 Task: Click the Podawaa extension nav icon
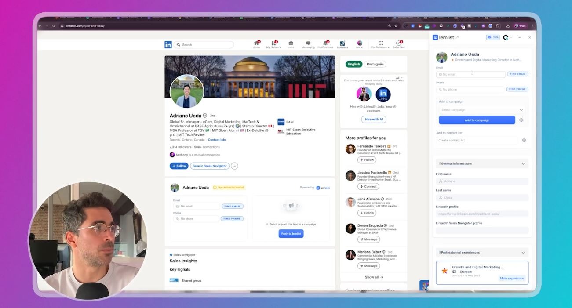[x=342, y=44]
